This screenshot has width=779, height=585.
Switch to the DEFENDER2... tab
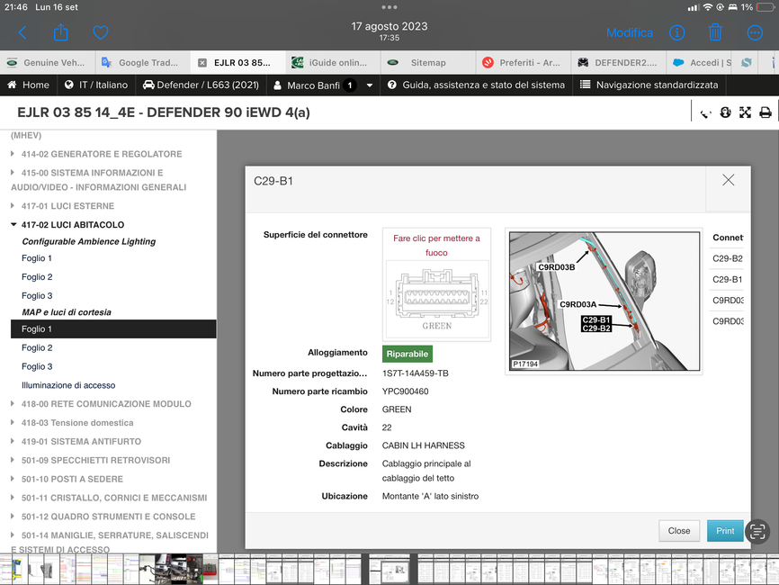tap(619, 63)
